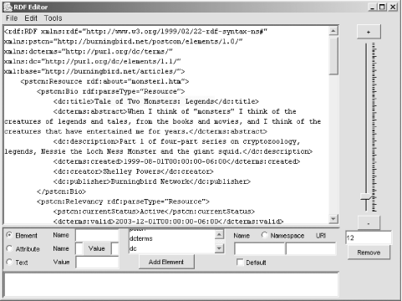Click the Attribute Name input field
Screen dimensions: 402x301
click(x=79, y=248)
